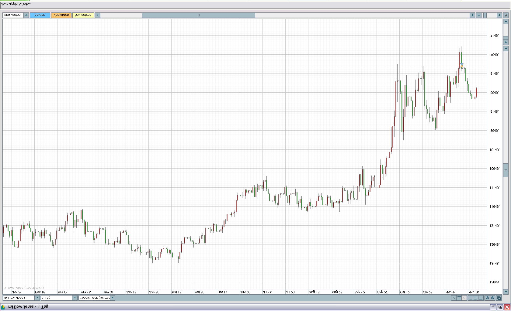Open the Analysetool dropdown

[x=26, y=15]
